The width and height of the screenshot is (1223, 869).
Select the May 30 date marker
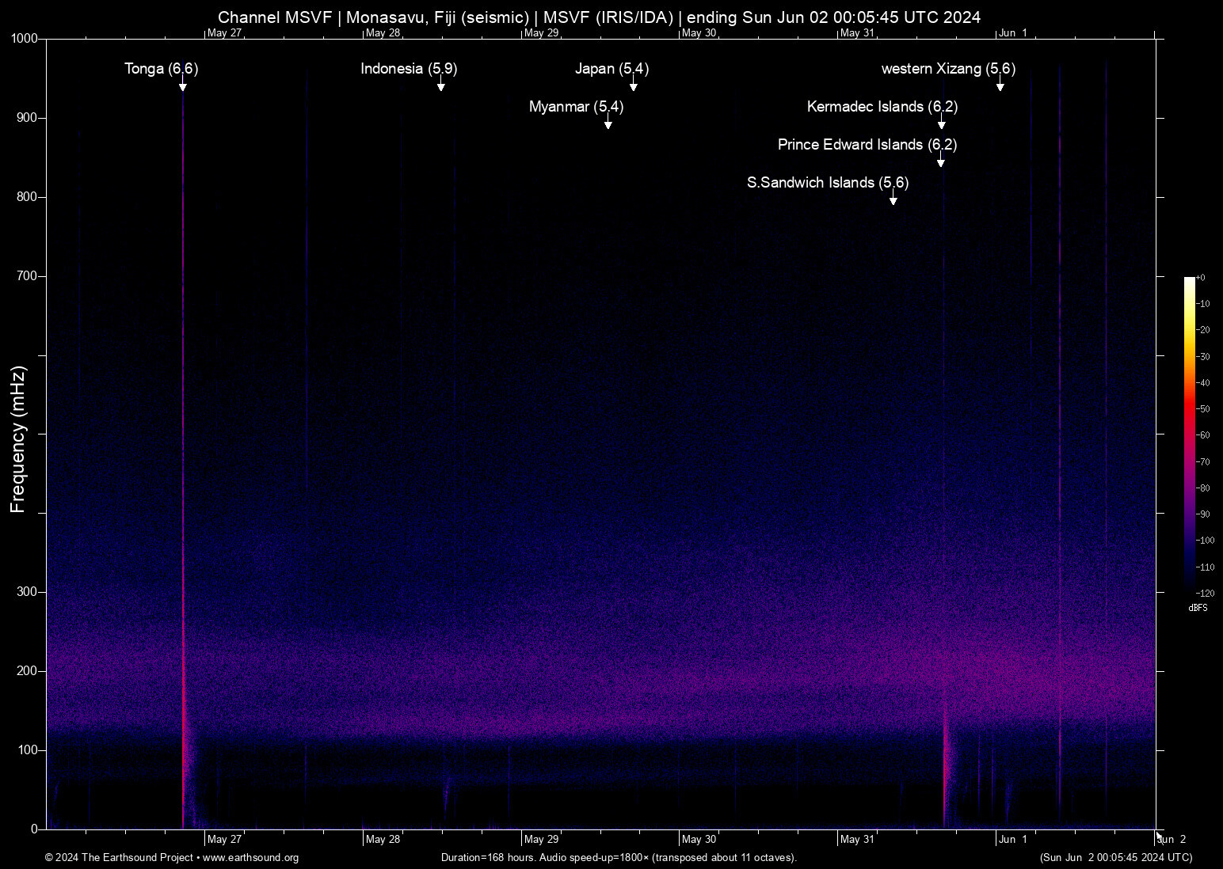pos(699,840)
